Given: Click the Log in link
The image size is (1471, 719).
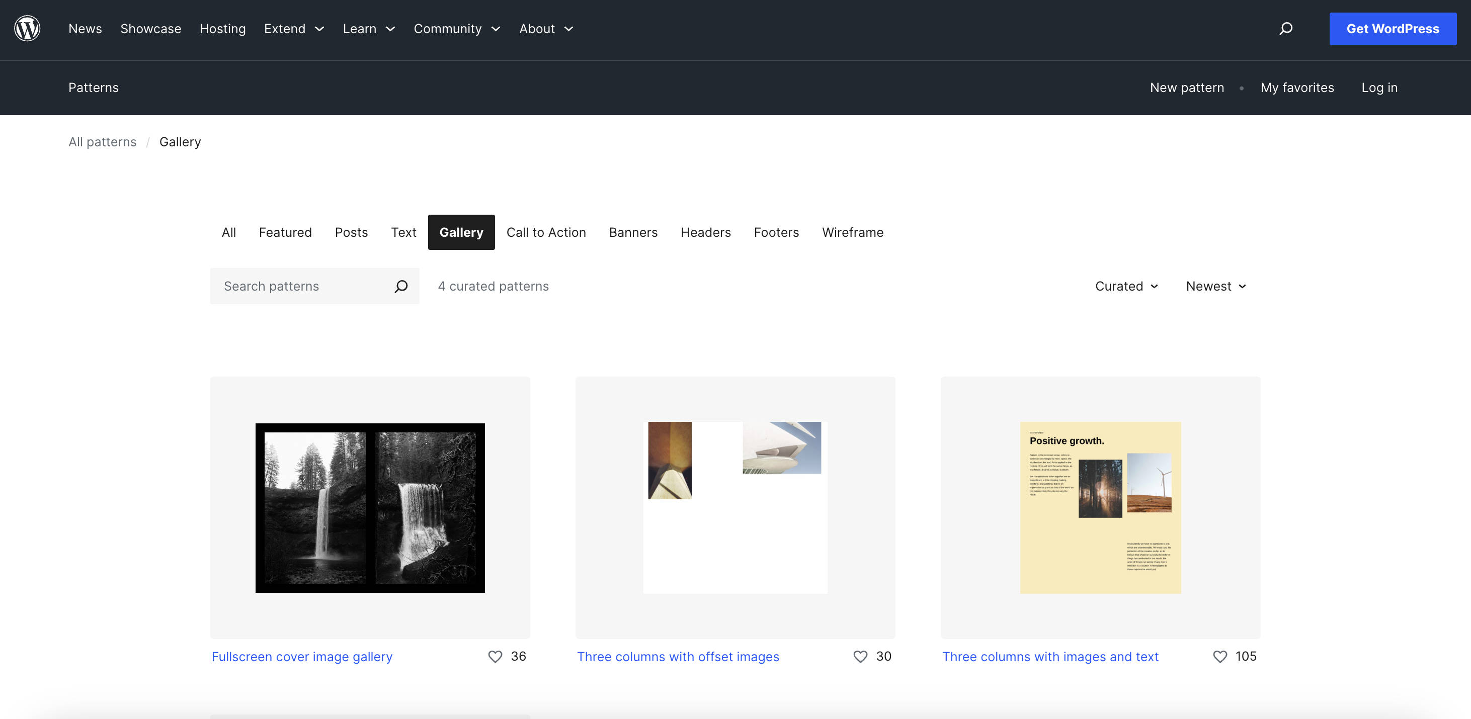Looking at the screenshot, I should coord(1379,87).
